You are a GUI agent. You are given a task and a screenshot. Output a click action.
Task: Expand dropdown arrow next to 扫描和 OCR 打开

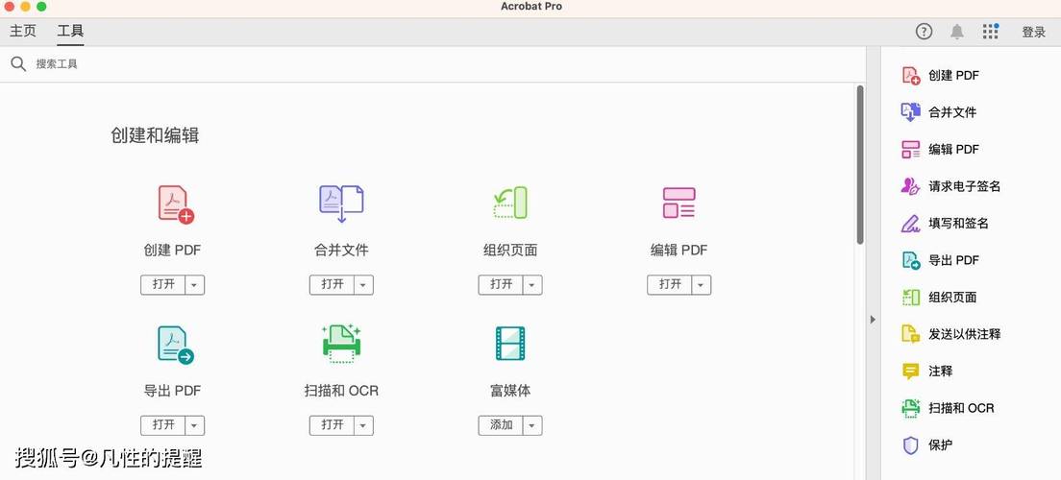[x=363, y=426]
